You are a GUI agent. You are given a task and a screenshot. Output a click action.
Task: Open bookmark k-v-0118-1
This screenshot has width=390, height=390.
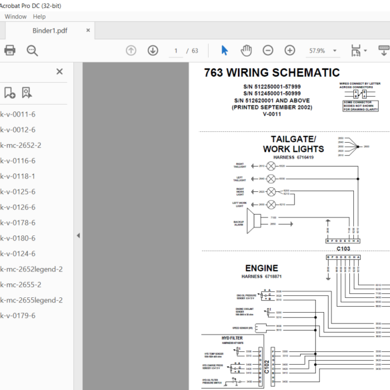click(x=17, y=176)
